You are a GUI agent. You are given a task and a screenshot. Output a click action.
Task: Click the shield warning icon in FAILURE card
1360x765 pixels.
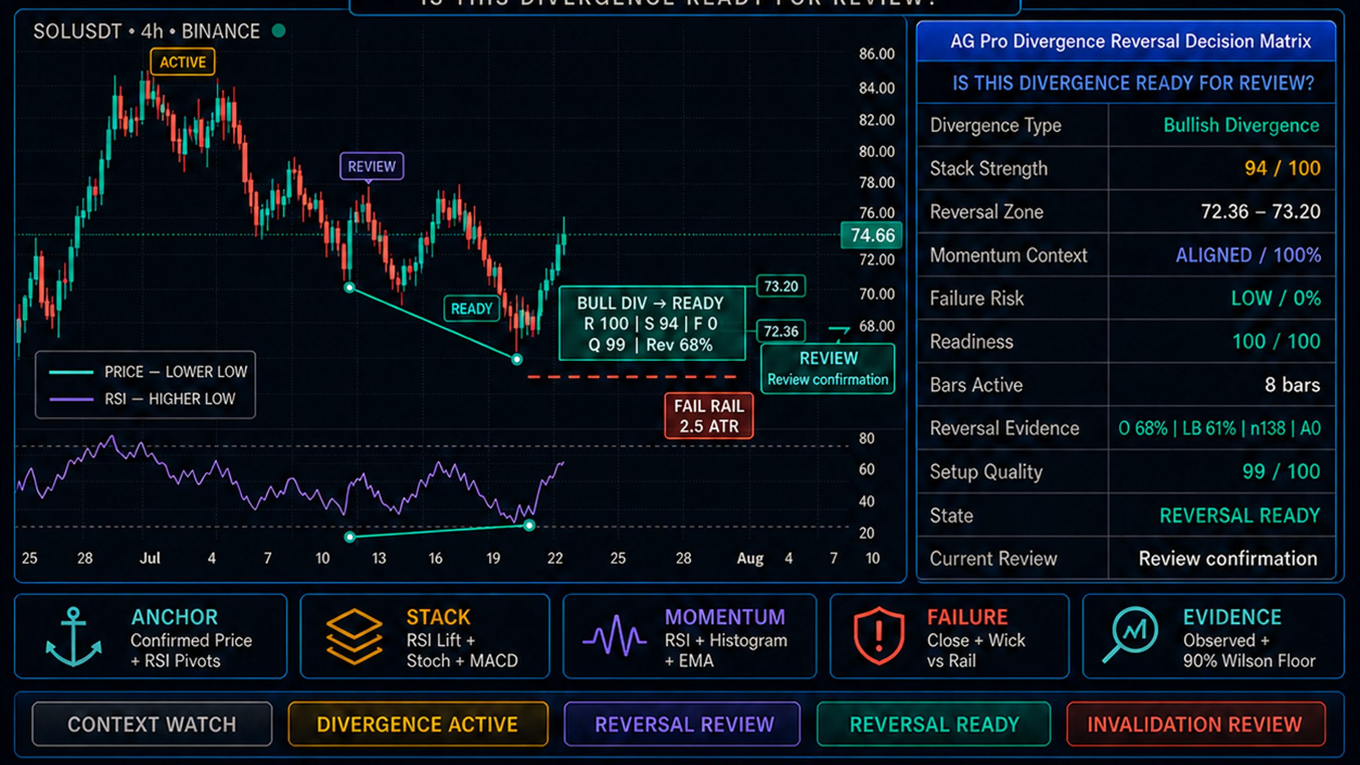879,636
